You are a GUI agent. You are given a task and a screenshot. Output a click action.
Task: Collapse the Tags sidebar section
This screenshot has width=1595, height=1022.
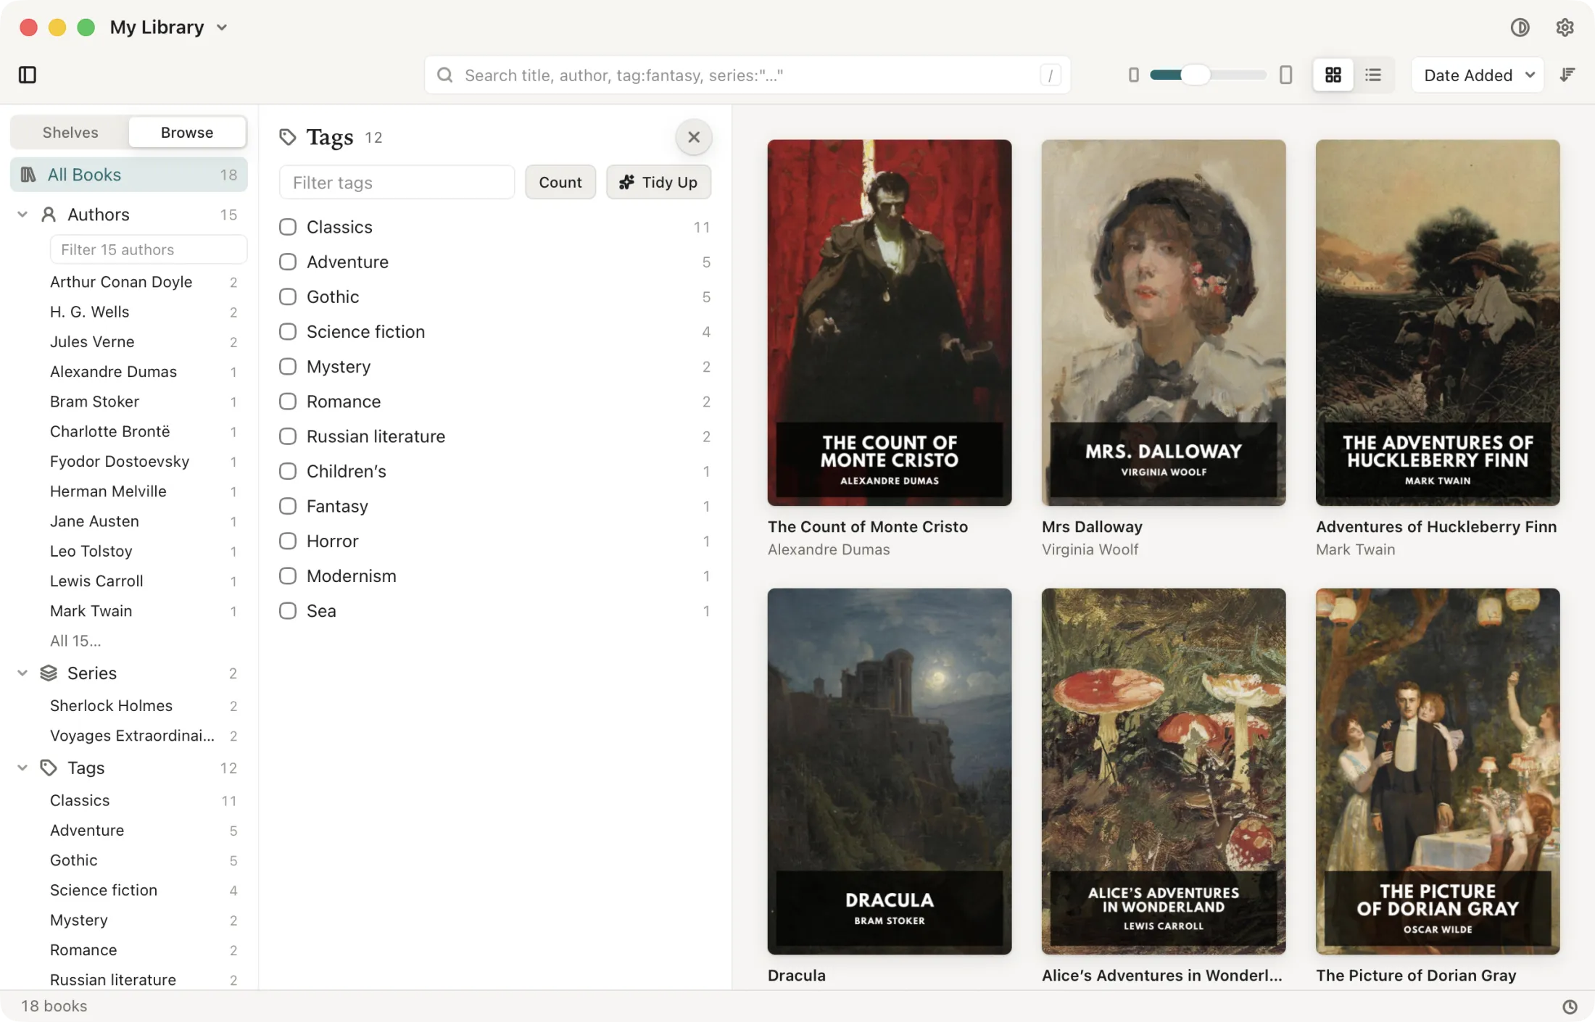point(22,768)
